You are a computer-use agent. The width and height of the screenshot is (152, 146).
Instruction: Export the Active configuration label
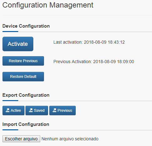pyautogui.click(x=16, y=111)
